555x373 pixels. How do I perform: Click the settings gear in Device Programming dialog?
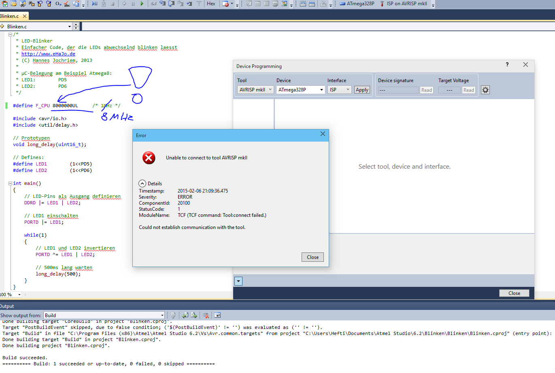click(x=485, y=90)
